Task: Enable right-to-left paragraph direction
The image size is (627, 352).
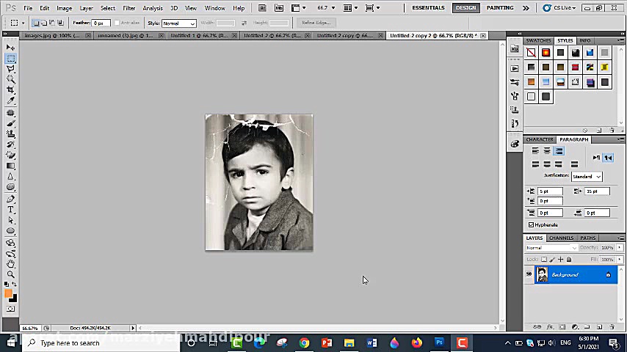Action: 608,158
